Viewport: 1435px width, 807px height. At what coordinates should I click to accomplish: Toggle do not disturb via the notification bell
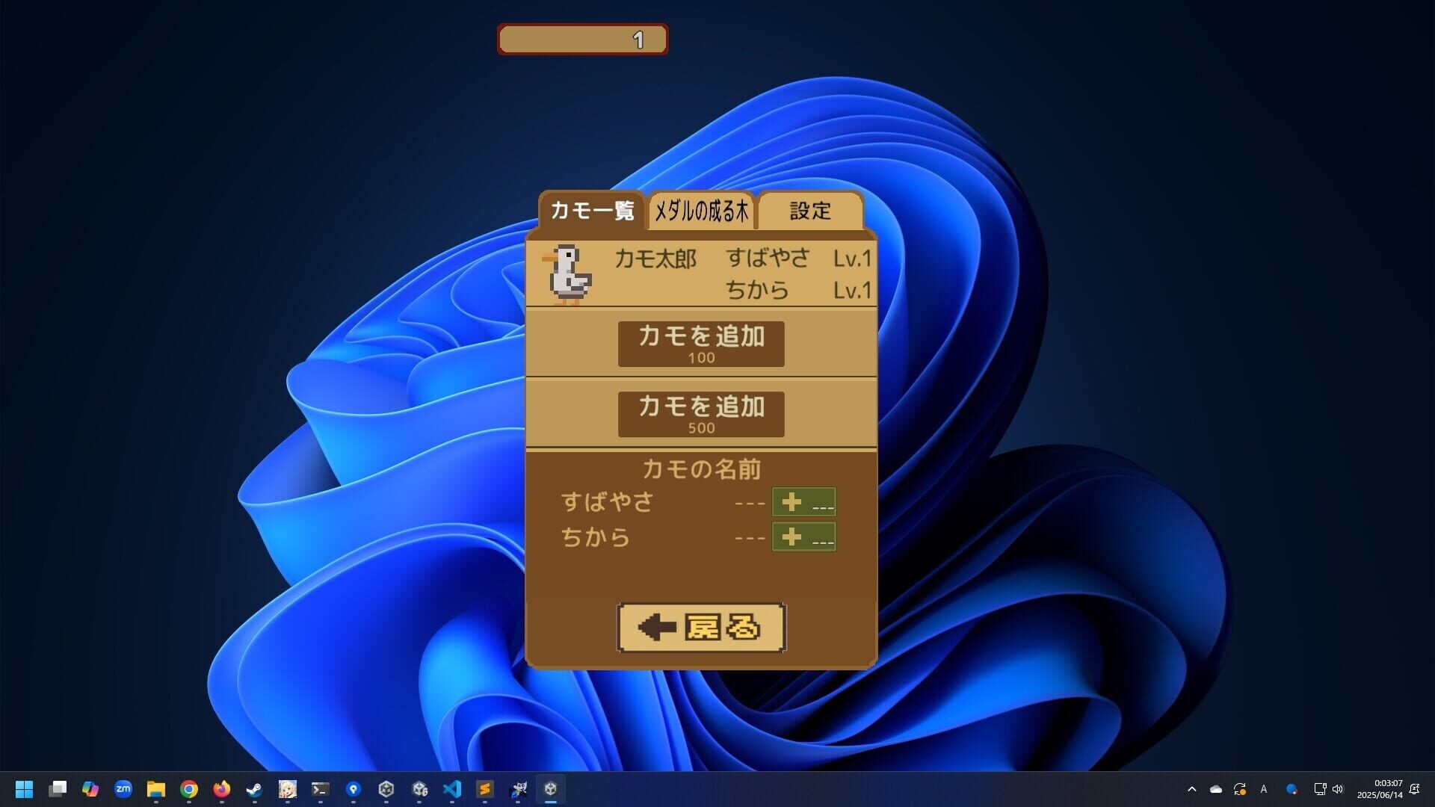(x=1415, y=789)
